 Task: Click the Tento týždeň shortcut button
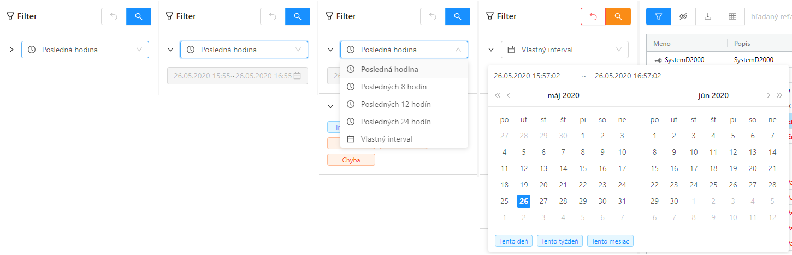click(x=560, y=241)
